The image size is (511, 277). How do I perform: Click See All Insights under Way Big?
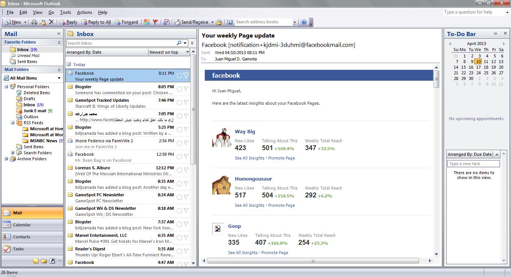tap(249, 158)
